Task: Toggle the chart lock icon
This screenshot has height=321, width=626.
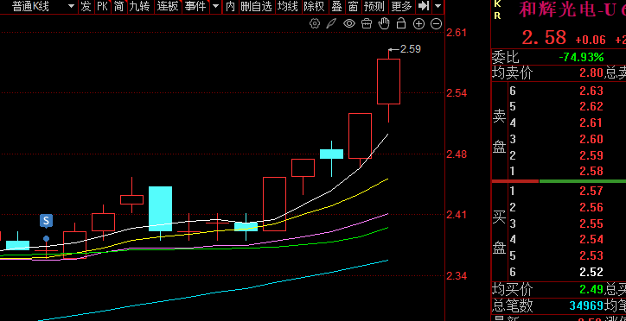Action: coord(401,23)
